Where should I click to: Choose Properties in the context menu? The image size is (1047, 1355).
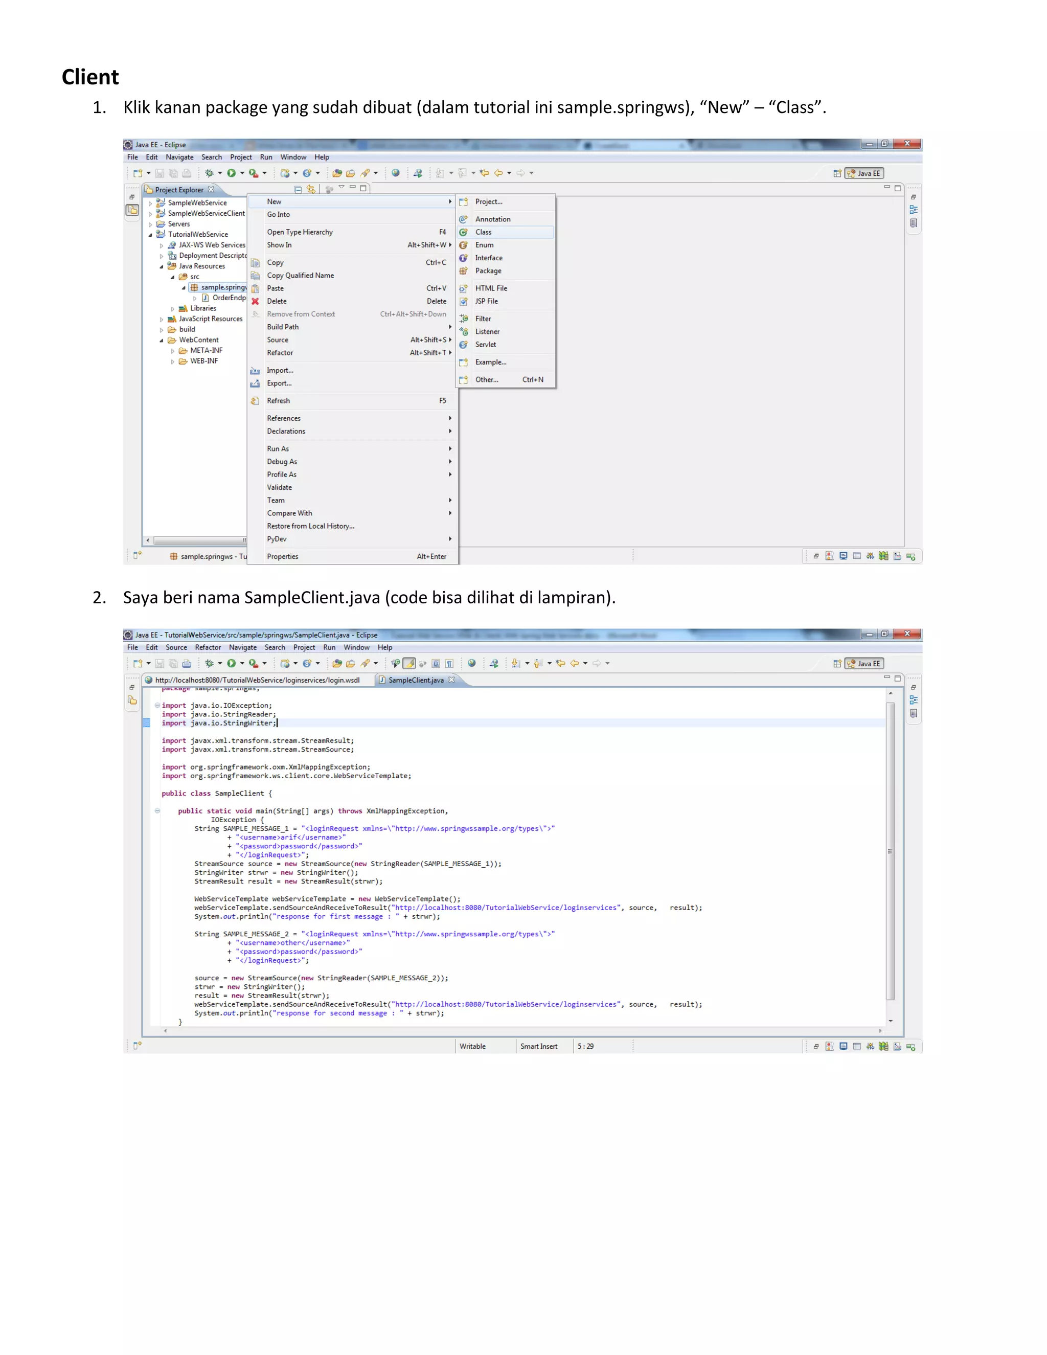[x=352, y=556]
